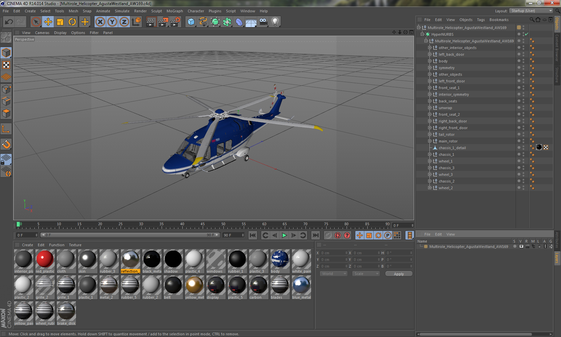Toggle Z axis lock
Viewport: 561px width, 337px height.
tap(124, 22)
